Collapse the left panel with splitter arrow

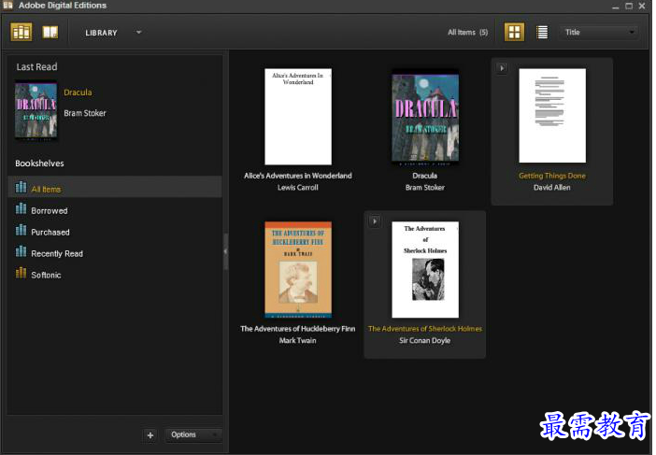click(225, 251)
